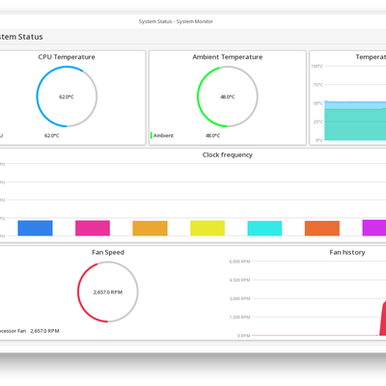This screenshot has height=386, width=386.
Task: Click the 4,500 RPM axis label
Action: 239,280
